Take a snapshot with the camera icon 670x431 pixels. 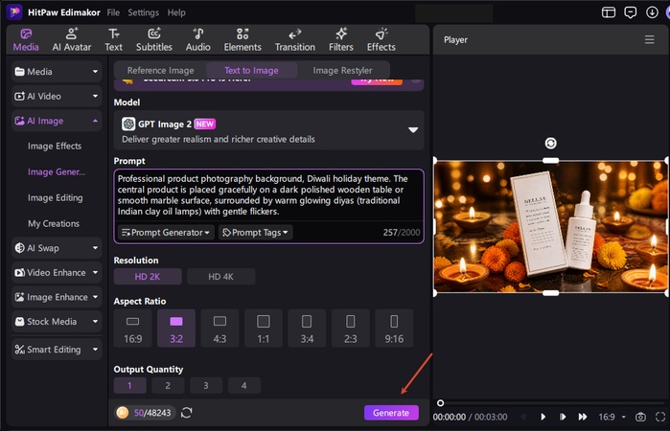click(x=640, y=417)
